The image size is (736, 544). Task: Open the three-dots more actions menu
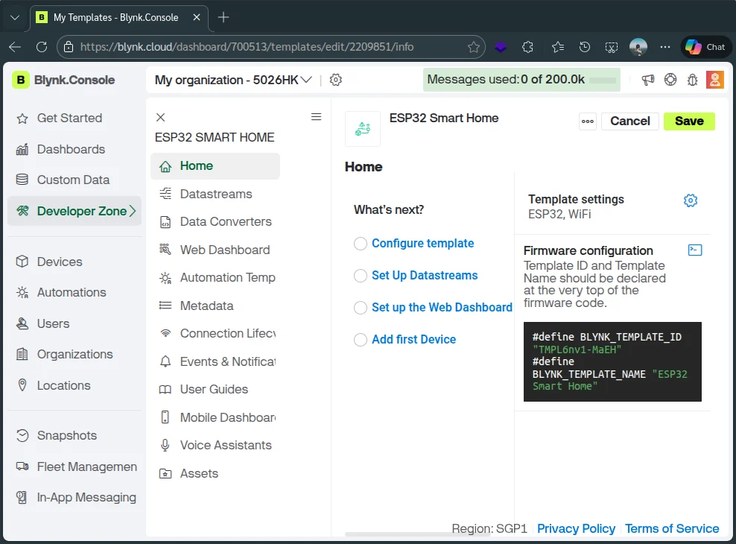click(588, 121)
